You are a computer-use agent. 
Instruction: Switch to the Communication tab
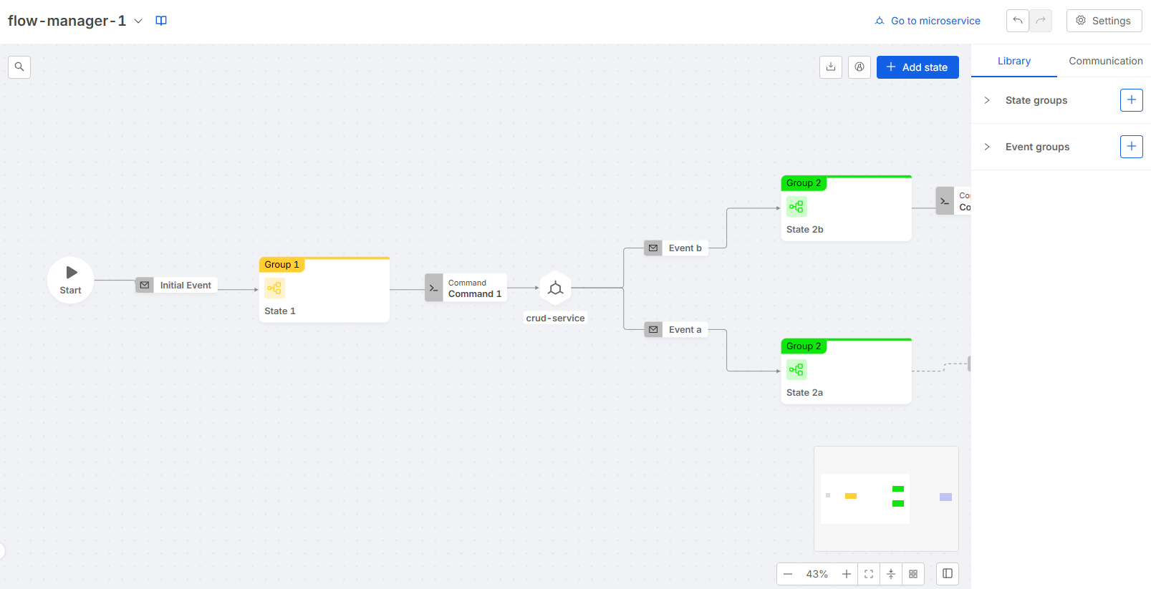click(1105, 61)
